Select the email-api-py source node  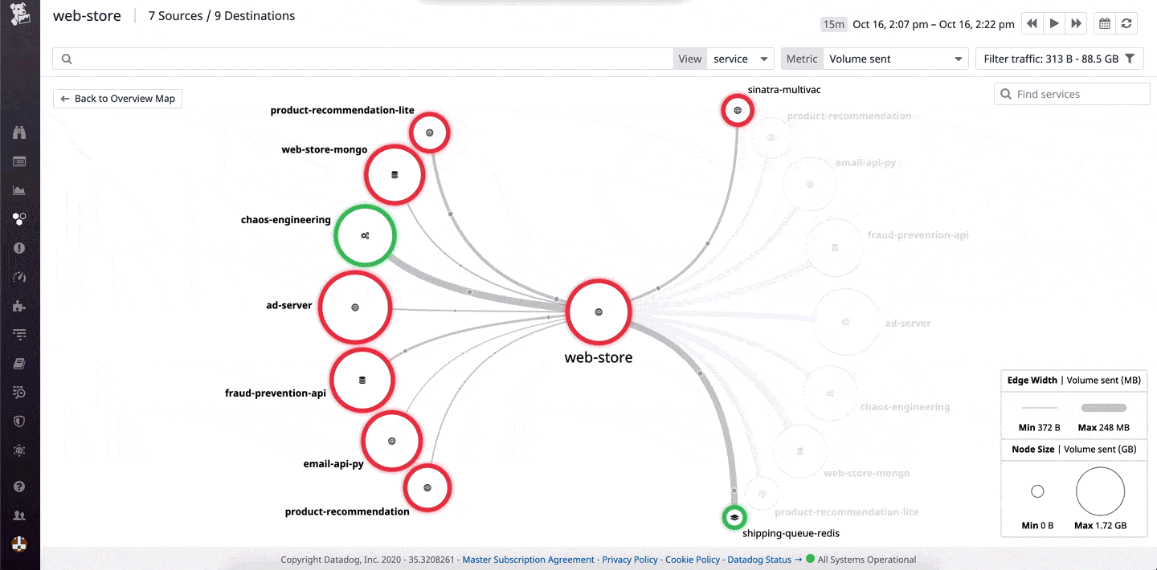[x=391, y=441]
